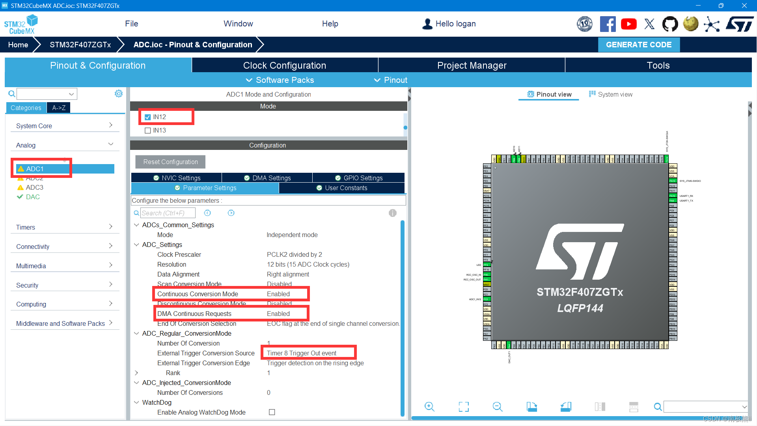Select ADC3 in the Analog list
Viewport: 757px width, 426px height.
[34, 187]
